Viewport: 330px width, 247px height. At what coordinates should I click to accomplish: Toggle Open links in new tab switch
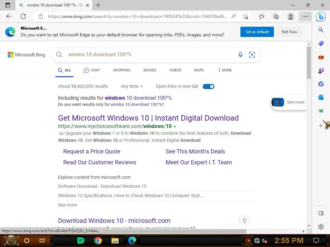click(209, 87)
